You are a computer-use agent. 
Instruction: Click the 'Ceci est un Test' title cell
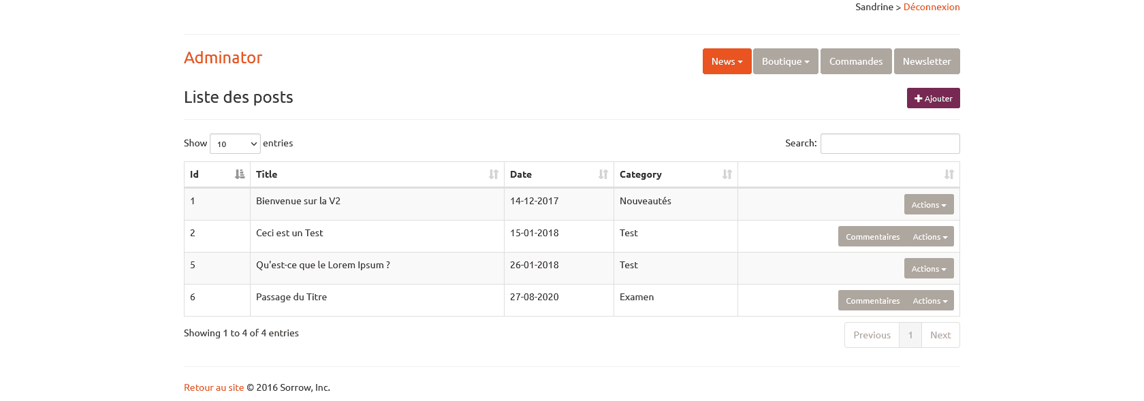[377, 236]
